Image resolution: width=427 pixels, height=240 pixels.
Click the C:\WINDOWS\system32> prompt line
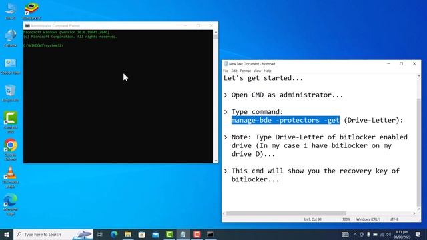click(x=43, y=45)
